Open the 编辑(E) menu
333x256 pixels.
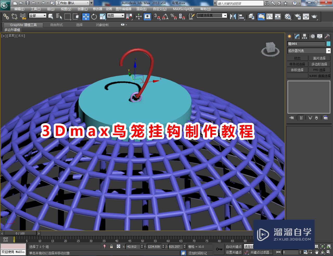19,9
